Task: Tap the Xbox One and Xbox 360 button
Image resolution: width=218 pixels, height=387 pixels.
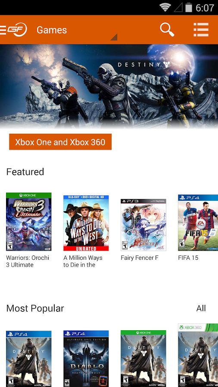Action: (x=60, y=142)
